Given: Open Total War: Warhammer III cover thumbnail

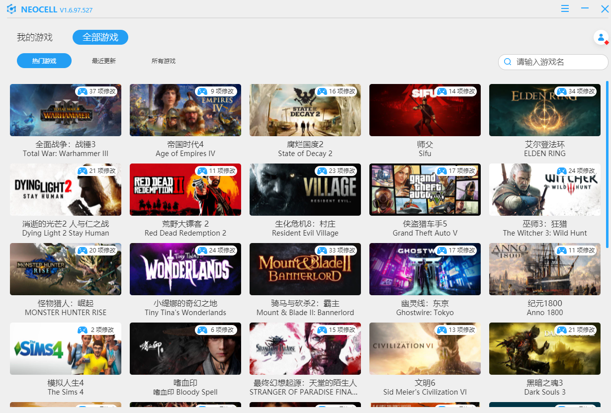Looking at the screenshot, I should (66, 110).
